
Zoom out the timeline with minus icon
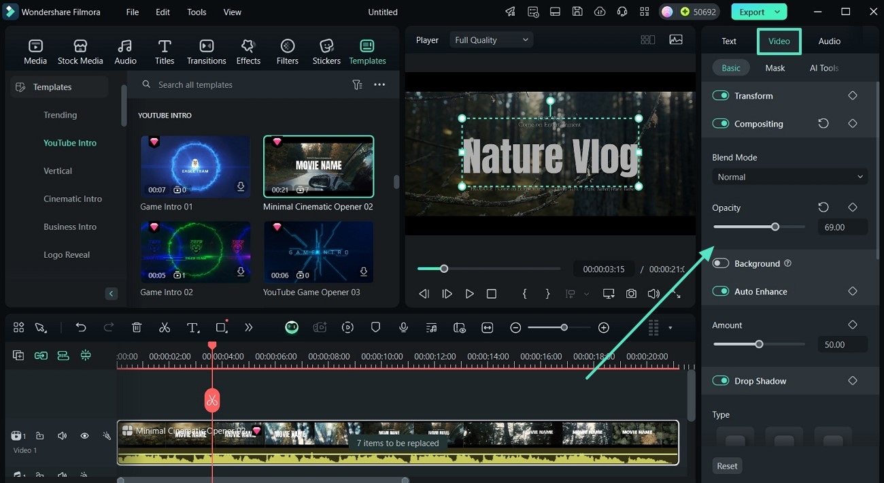pos(515,327)
